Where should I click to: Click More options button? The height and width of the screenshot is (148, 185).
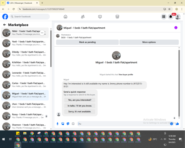pyautogui.click(x=149, y=42)
